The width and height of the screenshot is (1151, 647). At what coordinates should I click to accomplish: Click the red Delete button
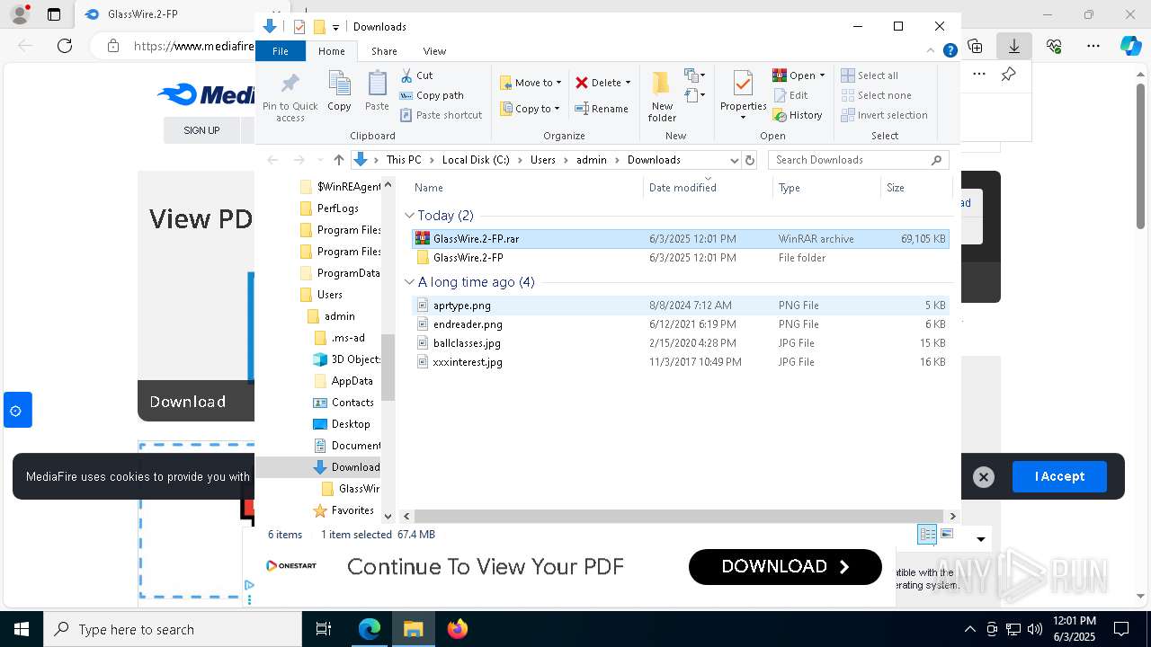[598, 83]
